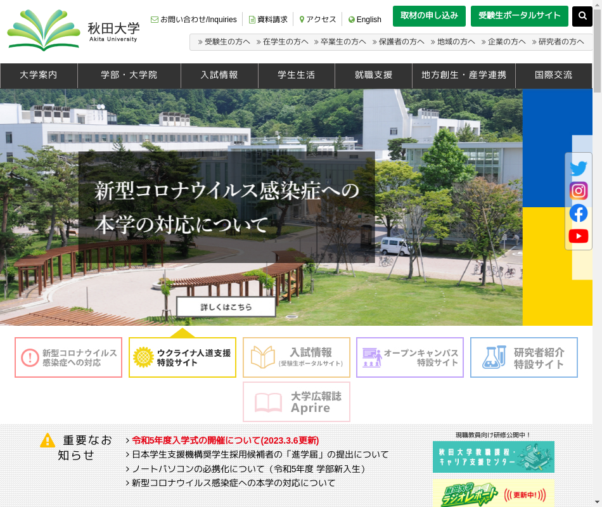Click the magnifying glass search icon
Screen dimensions: 602x507
click(582, 16)
